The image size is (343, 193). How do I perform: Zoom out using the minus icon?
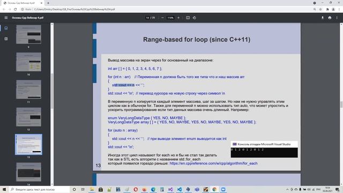162,18
